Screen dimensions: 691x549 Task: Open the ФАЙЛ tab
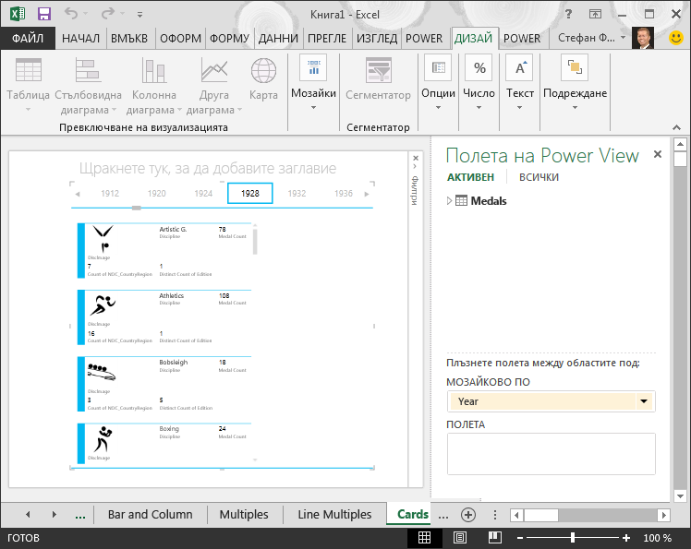[x=28, y=39]
